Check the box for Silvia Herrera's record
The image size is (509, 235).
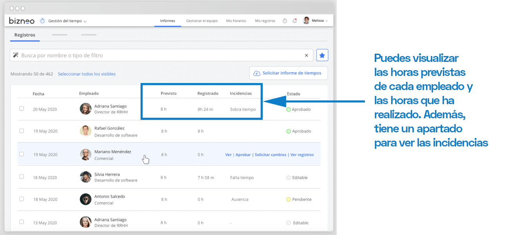pyautogui.click(x=22, y=177)
